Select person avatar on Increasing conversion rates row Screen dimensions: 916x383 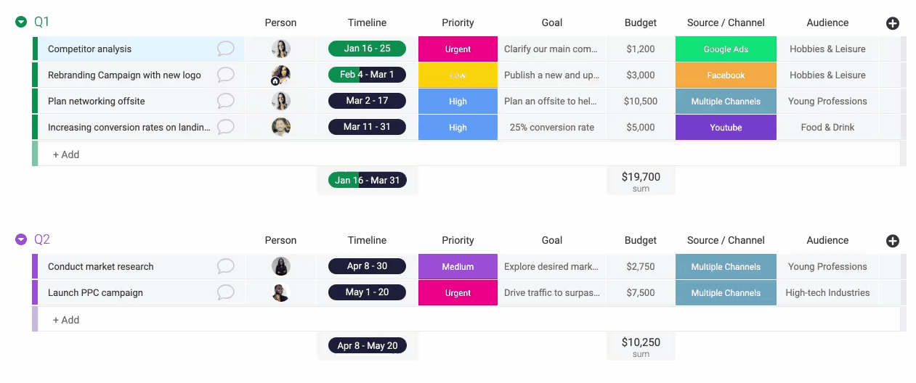[x=281, y=127]
